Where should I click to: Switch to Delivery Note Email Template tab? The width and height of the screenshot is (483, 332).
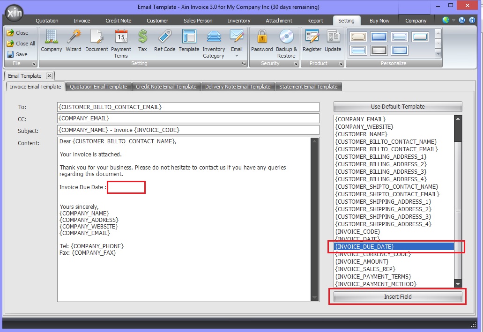238,87
